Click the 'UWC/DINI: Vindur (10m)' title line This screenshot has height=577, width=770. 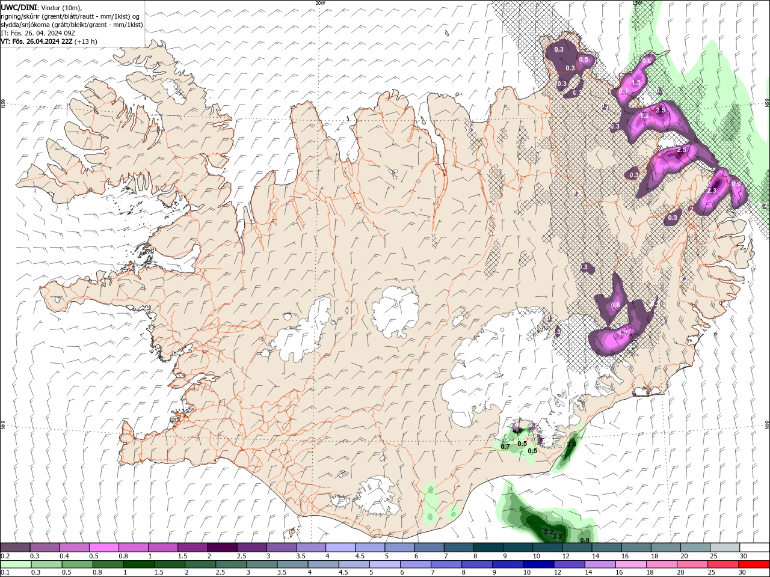(42, 7)
